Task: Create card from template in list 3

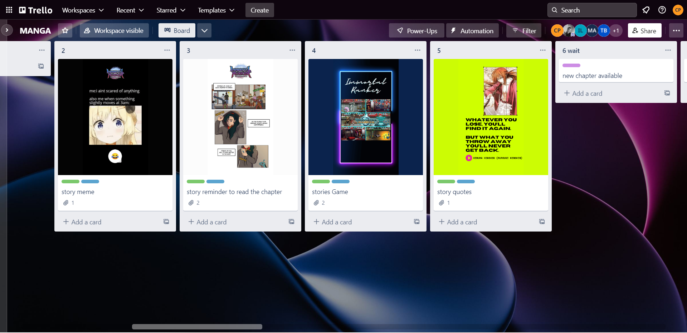Action: point(292,222)
